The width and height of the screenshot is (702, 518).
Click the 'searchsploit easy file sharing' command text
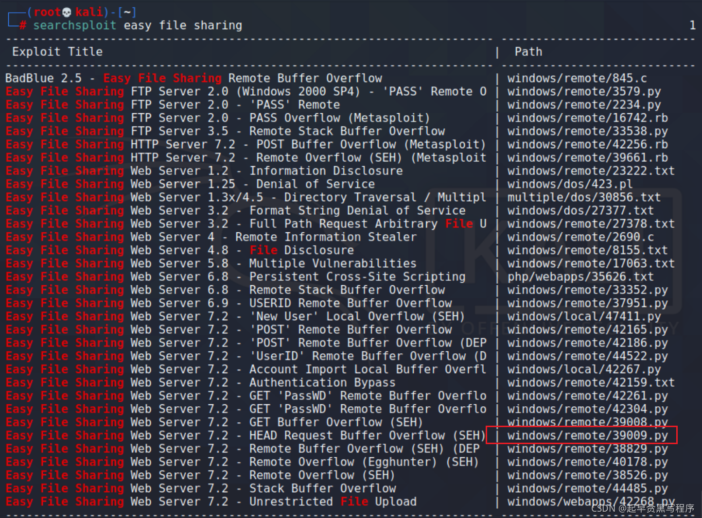click(x=138, y=25)
